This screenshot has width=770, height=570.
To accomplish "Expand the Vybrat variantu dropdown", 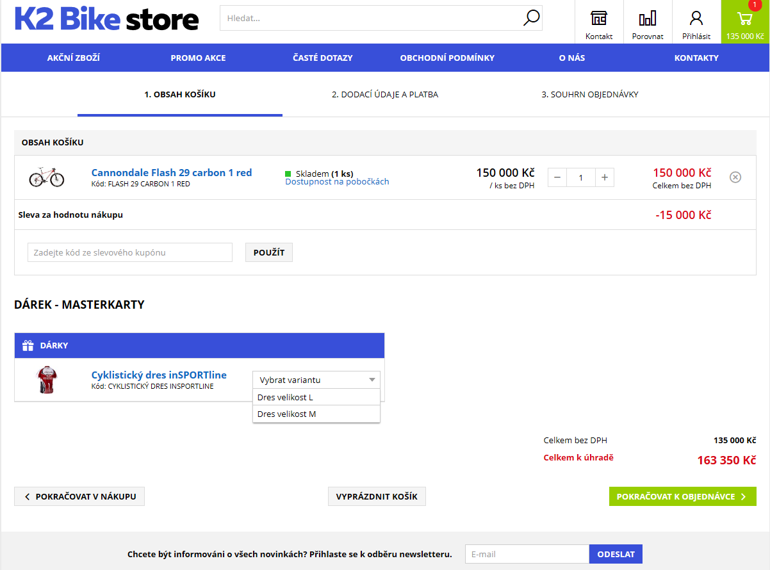I will (316, 380).
